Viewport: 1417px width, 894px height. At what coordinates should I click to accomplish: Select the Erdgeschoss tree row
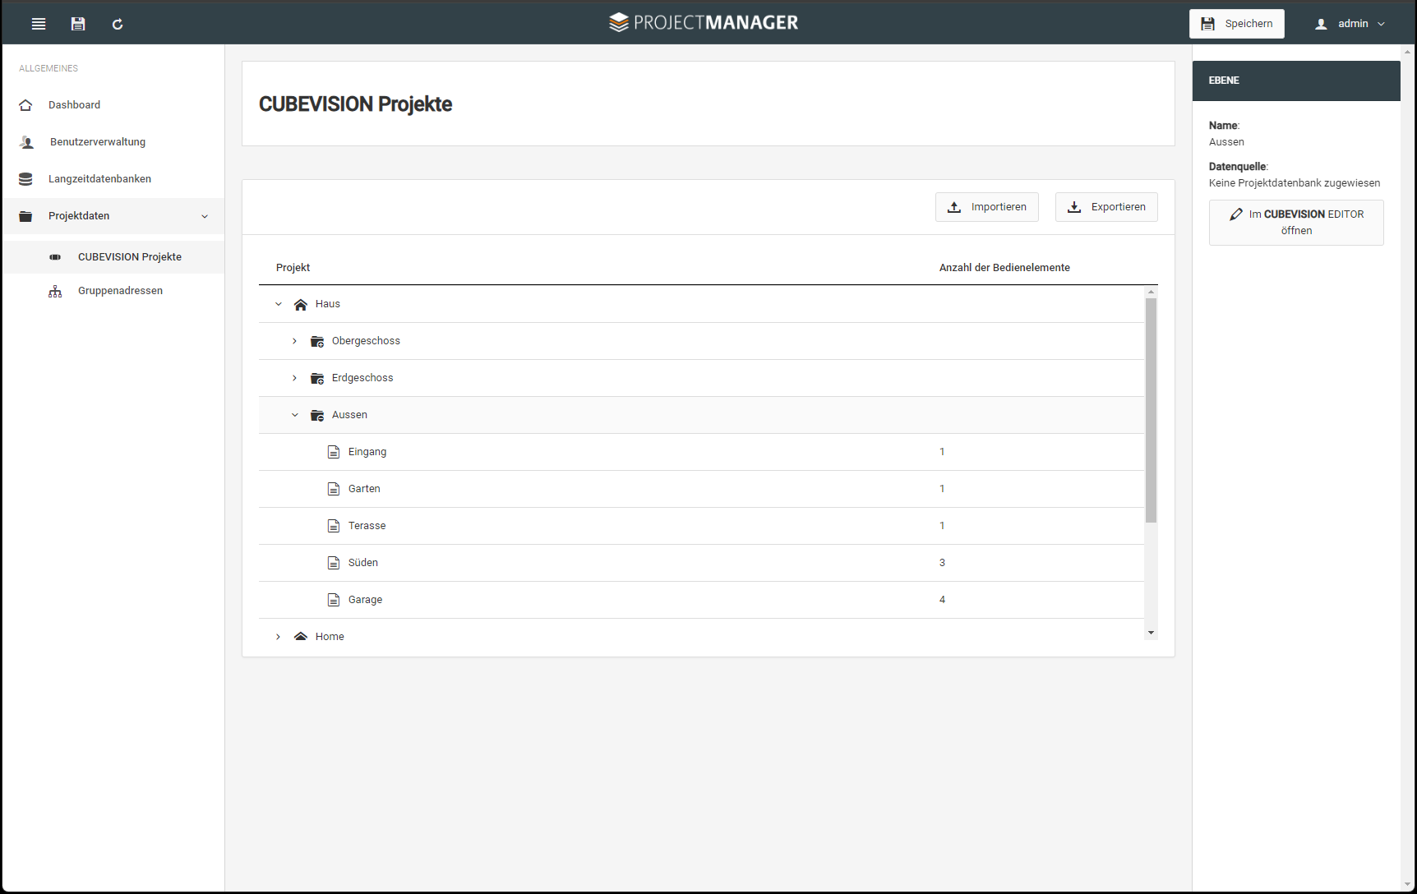pos(701,378)
